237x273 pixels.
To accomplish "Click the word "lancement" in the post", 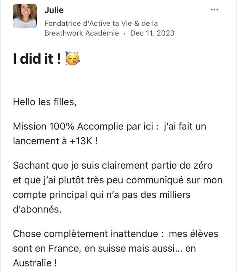I will pyautogui.click(x=36, y=141).
